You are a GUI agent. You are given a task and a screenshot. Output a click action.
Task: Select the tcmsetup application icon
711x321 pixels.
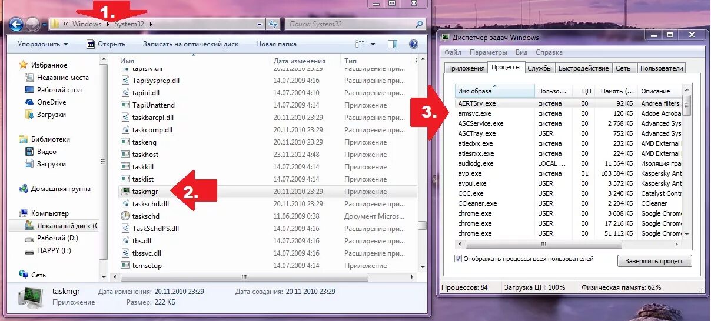(125, 266)
